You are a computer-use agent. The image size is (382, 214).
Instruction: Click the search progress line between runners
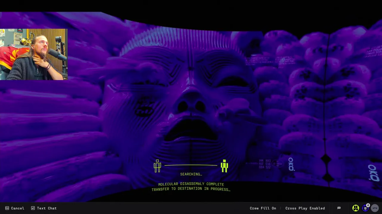pyautogui.click(x=191, y=165)
